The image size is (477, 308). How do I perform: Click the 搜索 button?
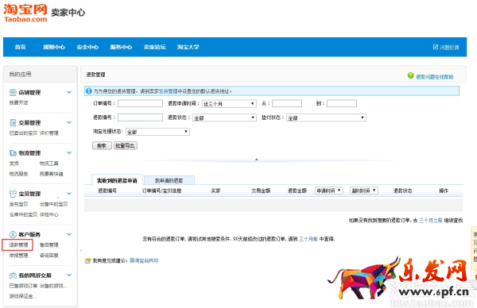102,146
